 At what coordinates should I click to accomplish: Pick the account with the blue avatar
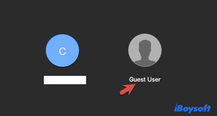coord(62,50)
